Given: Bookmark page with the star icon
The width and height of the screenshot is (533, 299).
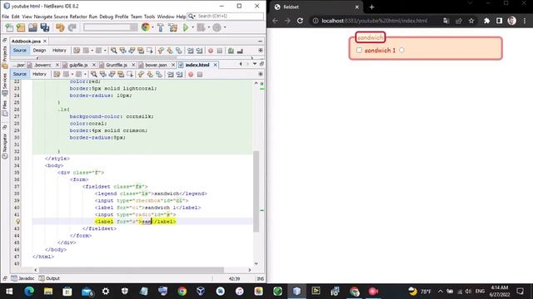Looking at the screenshot, I should pyautogui.click(x=471, y=21).
